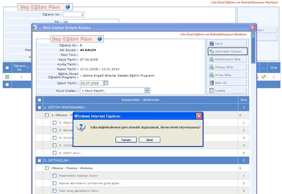282x194 pixels.
Task: Select all via Kazanımlar header checkbox
Action: [39, 100]
